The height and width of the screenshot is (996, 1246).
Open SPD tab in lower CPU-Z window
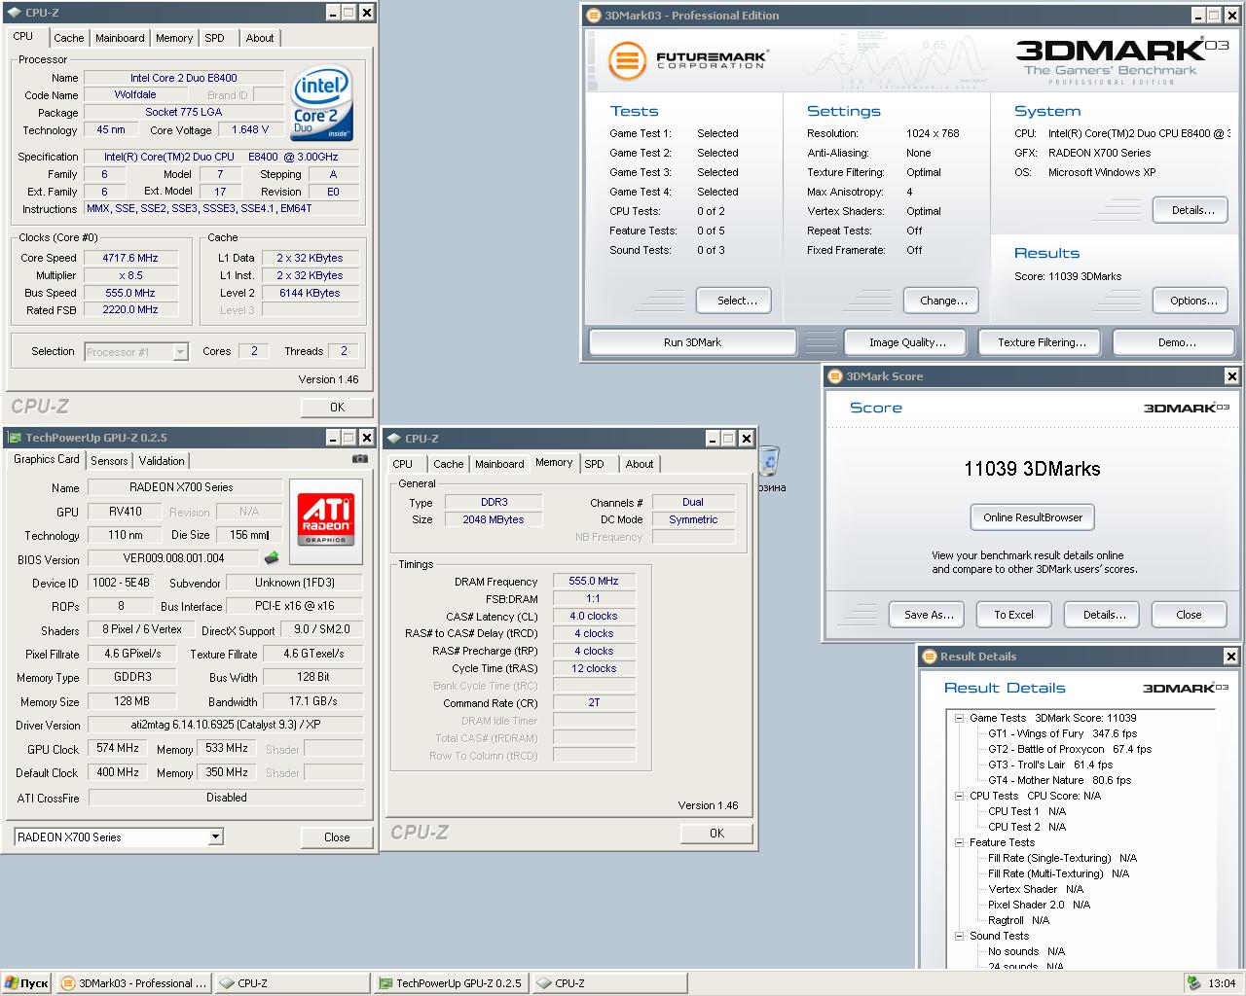click(595, 464)
